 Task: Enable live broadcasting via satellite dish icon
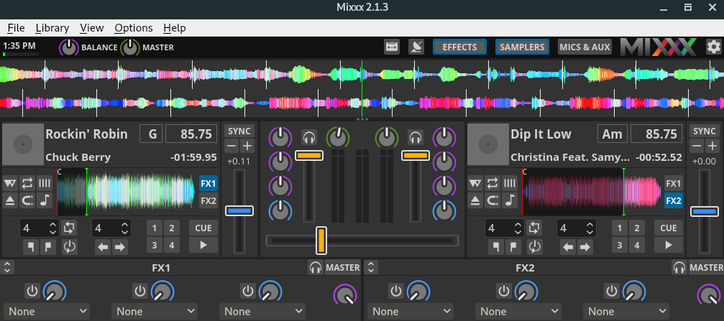pos(416,47)
